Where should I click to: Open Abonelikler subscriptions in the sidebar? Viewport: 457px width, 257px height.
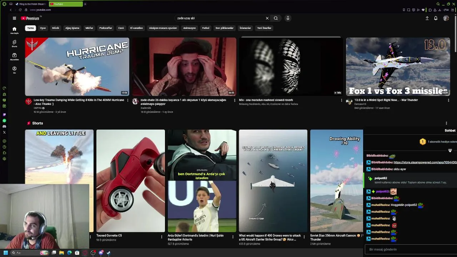14,57
